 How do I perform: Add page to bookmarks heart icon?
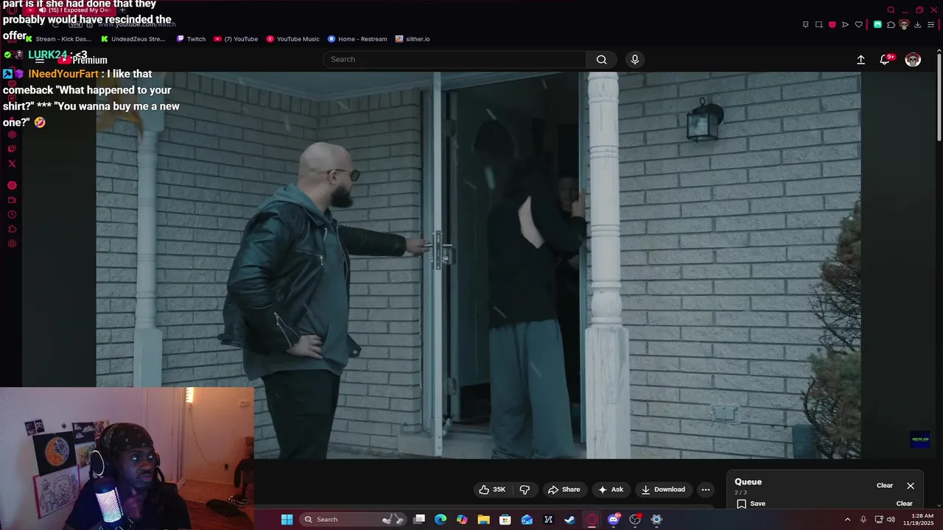tap(858, 24)
